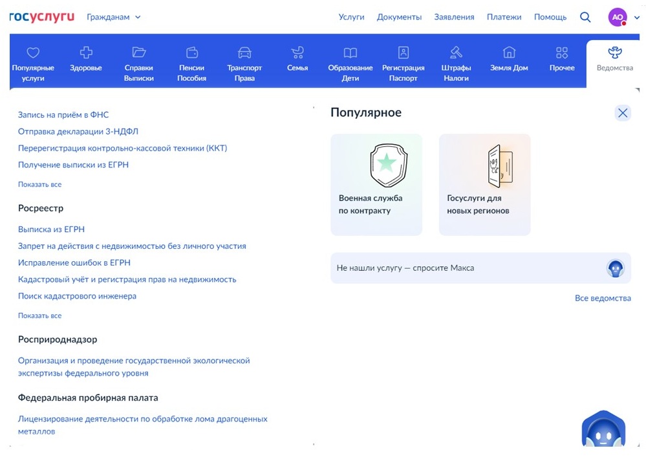Open Получение выписки из ЕГРН link
The image size is (646, 457).
[73, 165]
